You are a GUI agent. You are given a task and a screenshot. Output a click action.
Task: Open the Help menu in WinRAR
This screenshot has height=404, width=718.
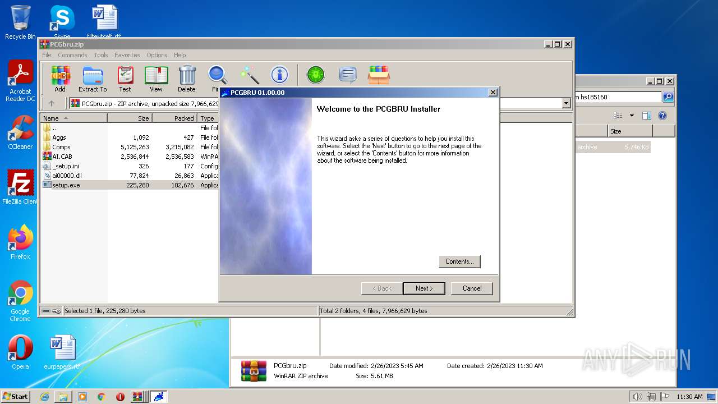pyautogui.click(x=179, y=55)
